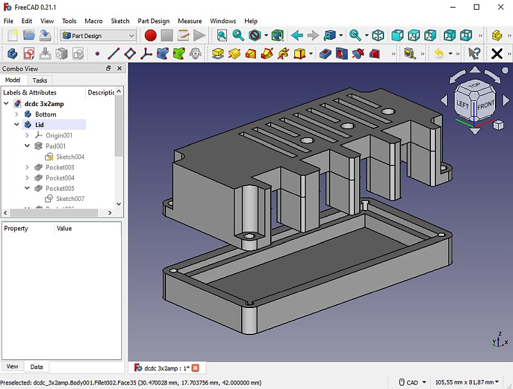Start macro recording red button

[151, 35]
